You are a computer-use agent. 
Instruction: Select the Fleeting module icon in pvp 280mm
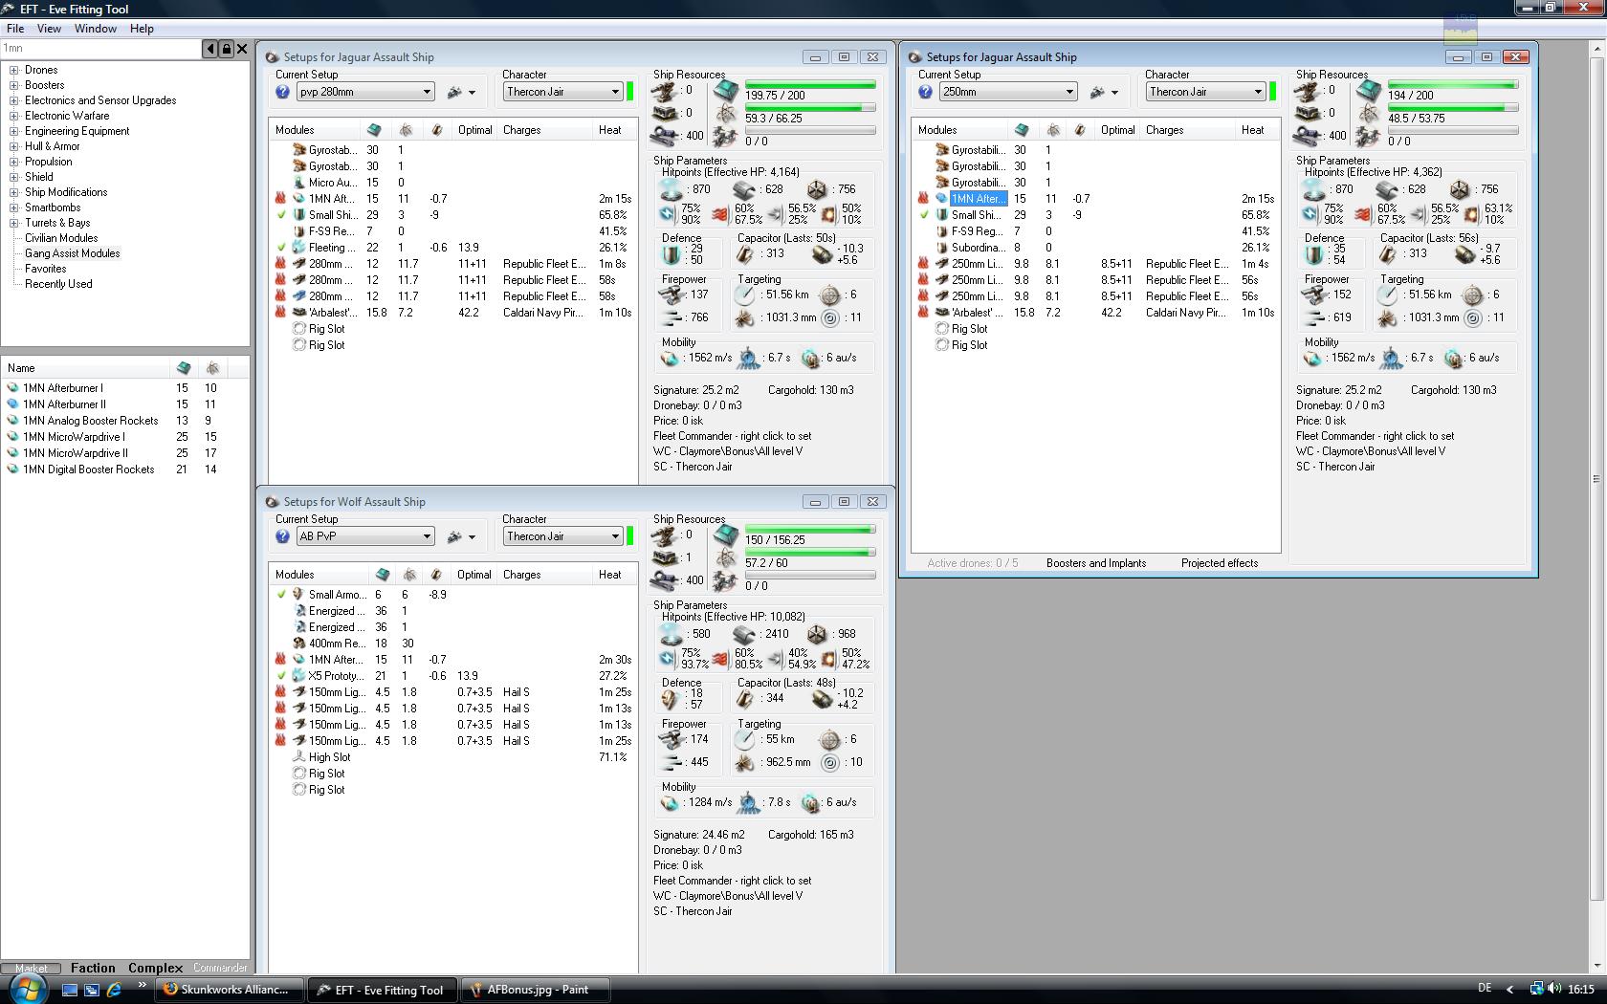coord(299,248)
